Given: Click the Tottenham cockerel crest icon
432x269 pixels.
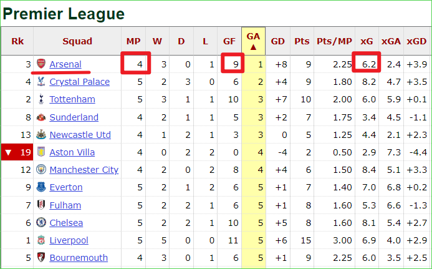Looking at the screenshot, I should pyautogui.click(x=41, y=99).
